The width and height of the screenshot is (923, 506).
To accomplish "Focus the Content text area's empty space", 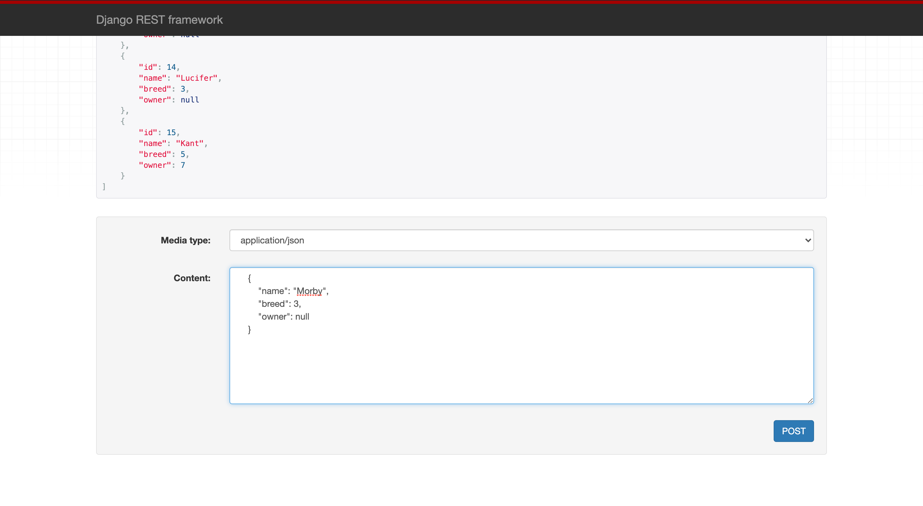I will [x=521, y=369].
